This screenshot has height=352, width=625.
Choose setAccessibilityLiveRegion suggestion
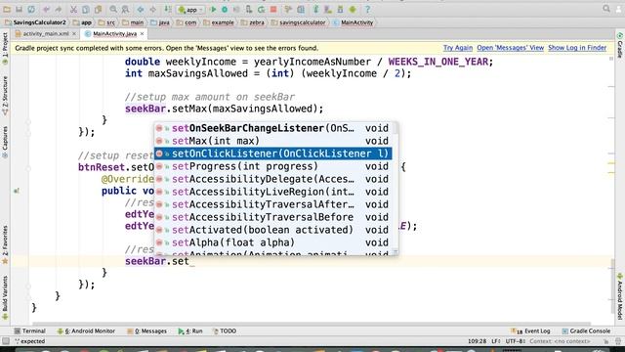273,192
